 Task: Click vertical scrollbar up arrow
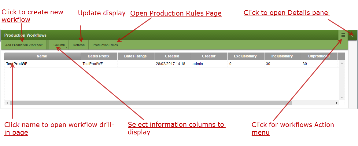coord(342,63)
